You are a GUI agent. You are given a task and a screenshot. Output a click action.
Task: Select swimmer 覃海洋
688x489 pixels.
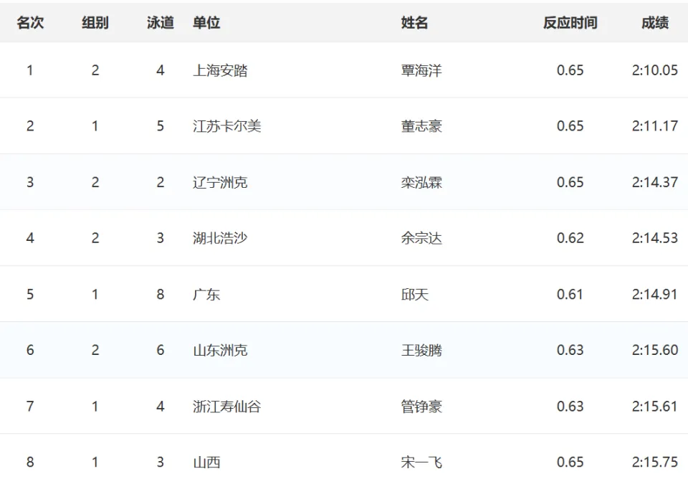[421, 70]
